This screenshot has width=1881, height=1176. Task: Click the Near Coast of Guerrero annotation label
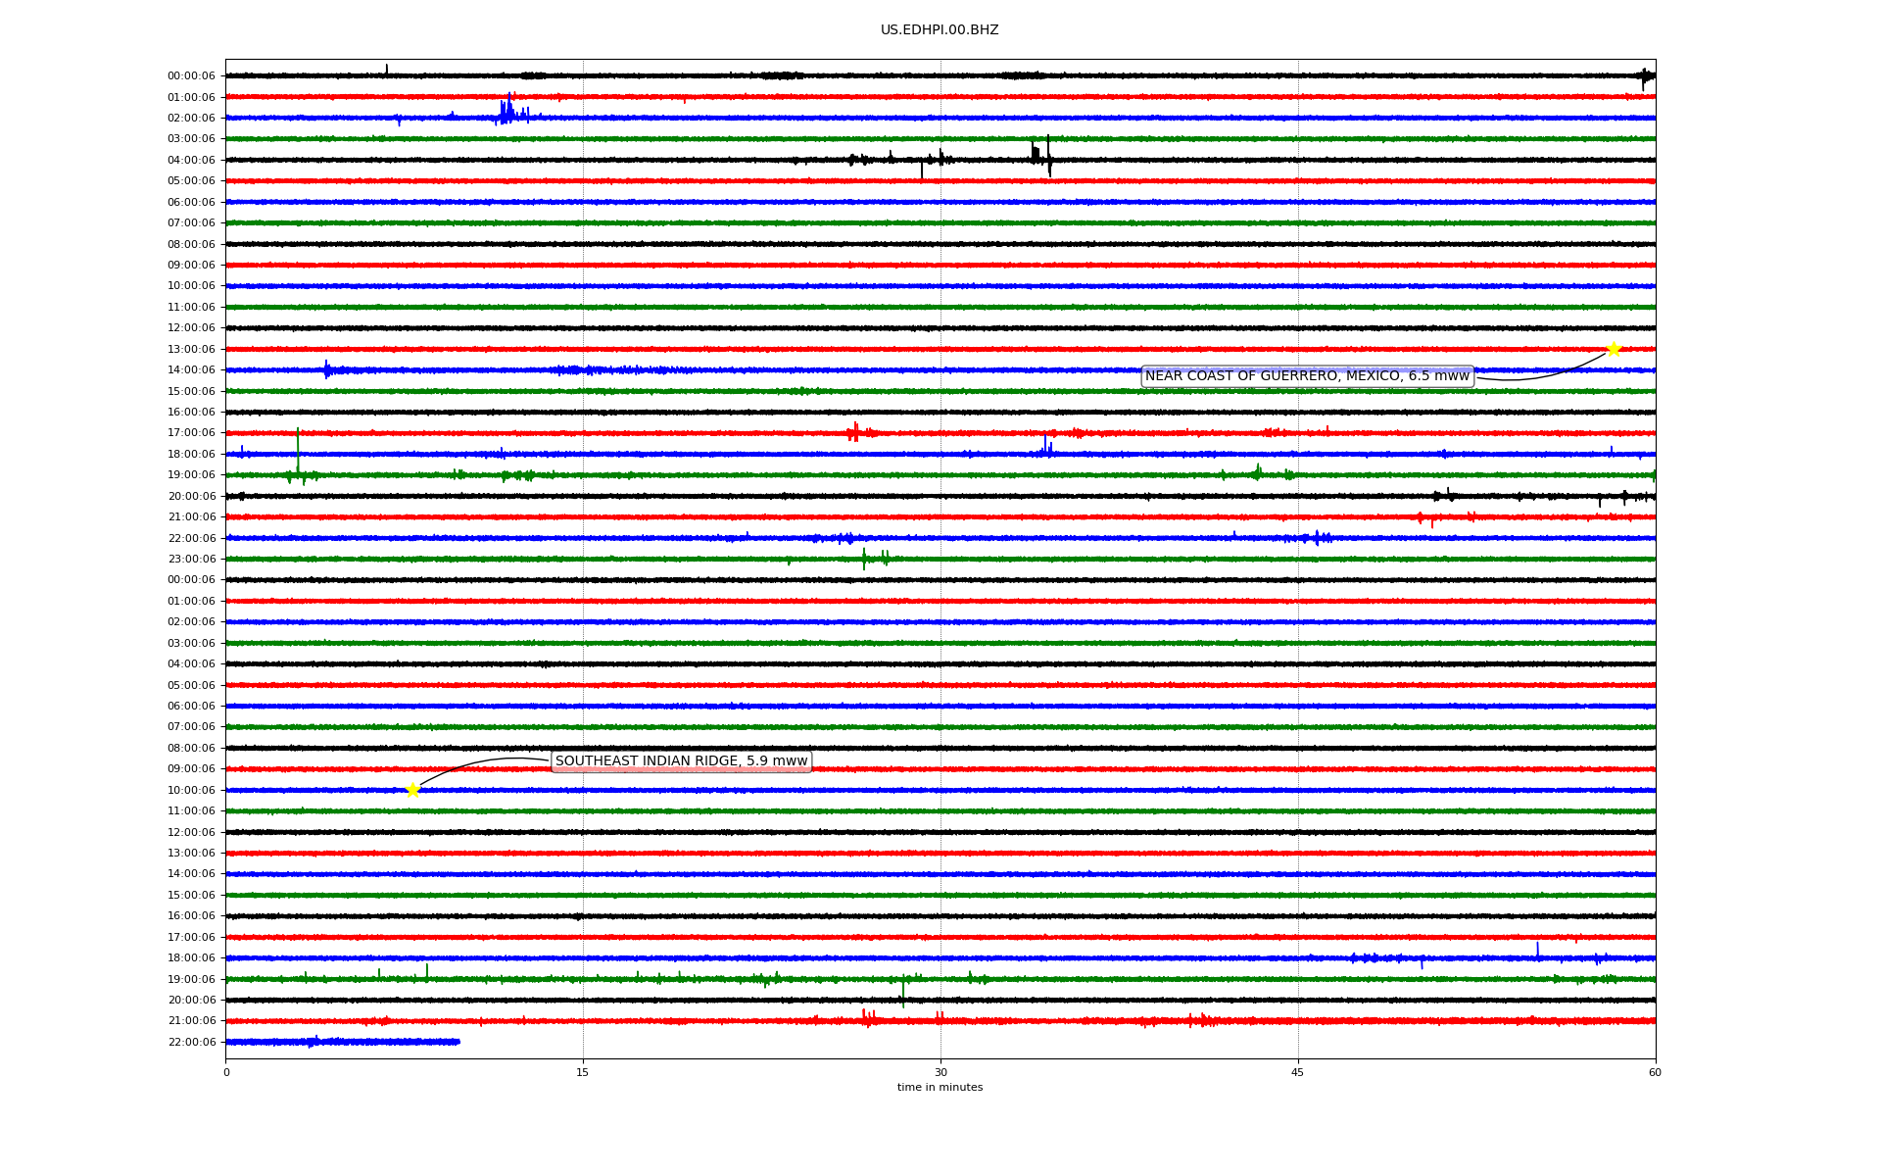1307,376
